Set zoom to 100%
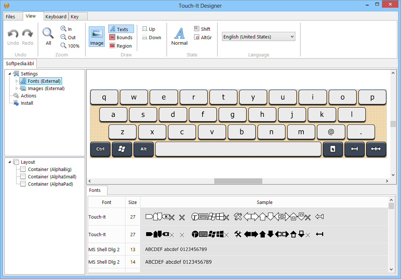 [70, 46]
